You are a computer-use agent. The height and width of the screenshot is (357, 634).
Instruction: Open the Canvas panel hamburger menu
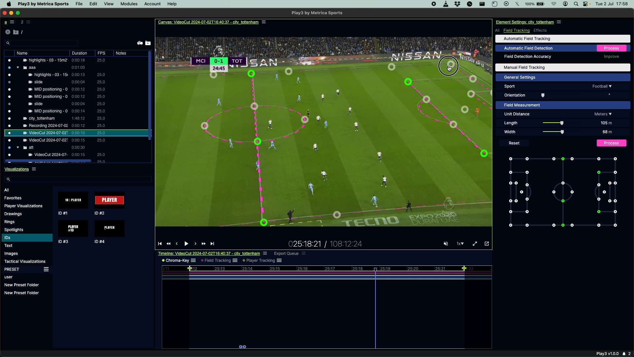(264, 22)
